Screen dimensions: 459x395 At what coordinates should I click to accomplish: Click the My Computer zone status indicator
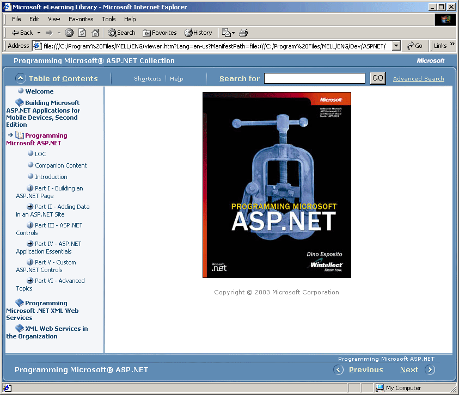coord(399,388)
